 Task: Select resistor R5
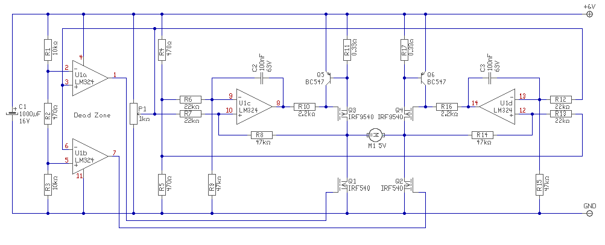[162, 185]
